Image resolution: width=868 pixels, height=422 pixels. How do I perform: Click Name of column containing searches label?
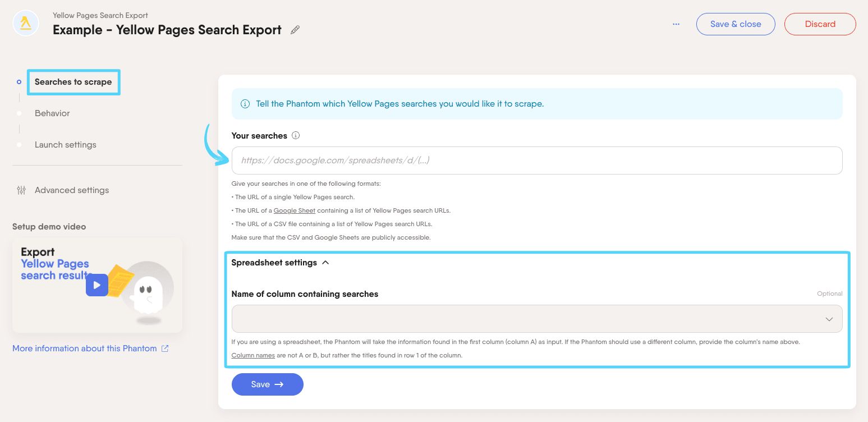305,294
